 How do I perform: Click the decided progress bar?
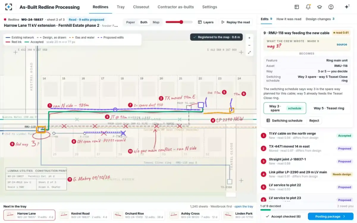coord(307,210)
